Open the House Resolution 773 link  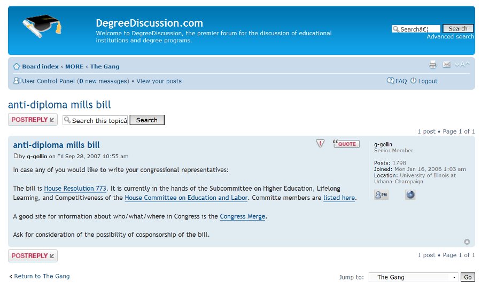(75, 189)
